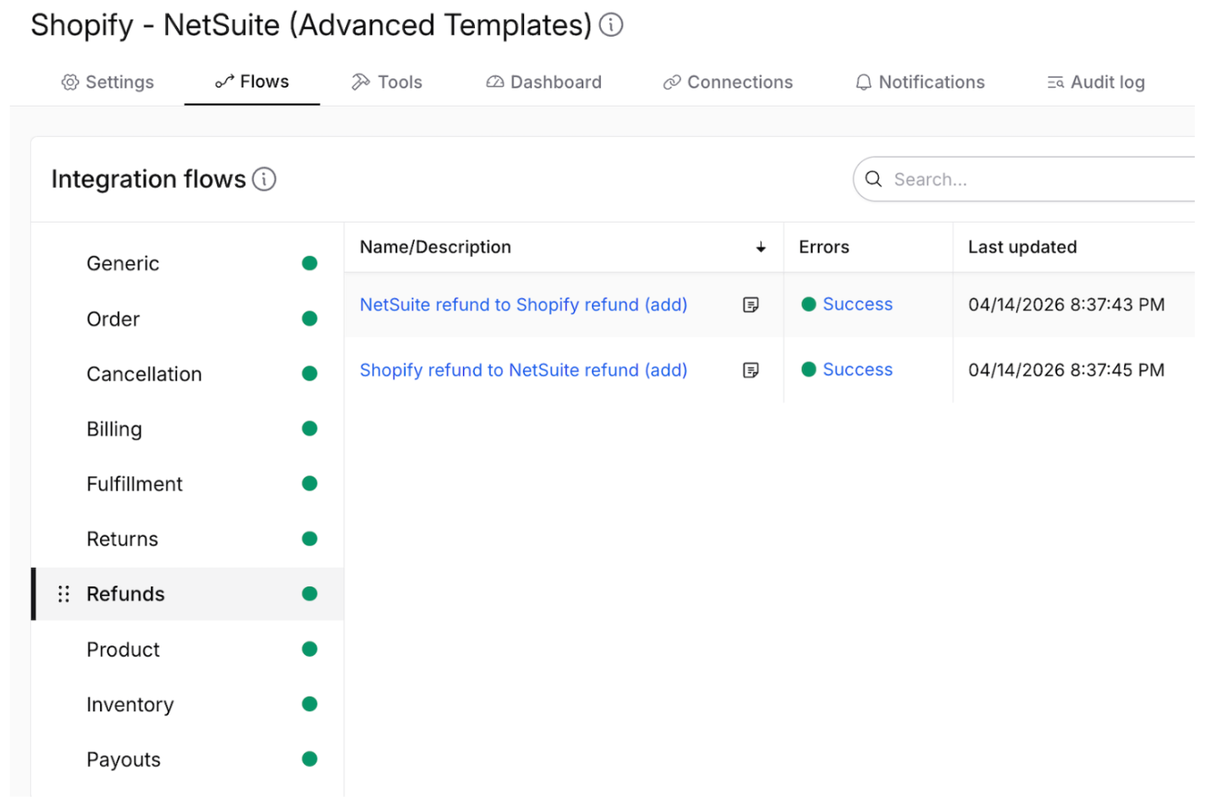This screenshot has height=807, width=1205.
Task: Open NetSuite refund to Shopify refund (add) flow
Action: 523,305
